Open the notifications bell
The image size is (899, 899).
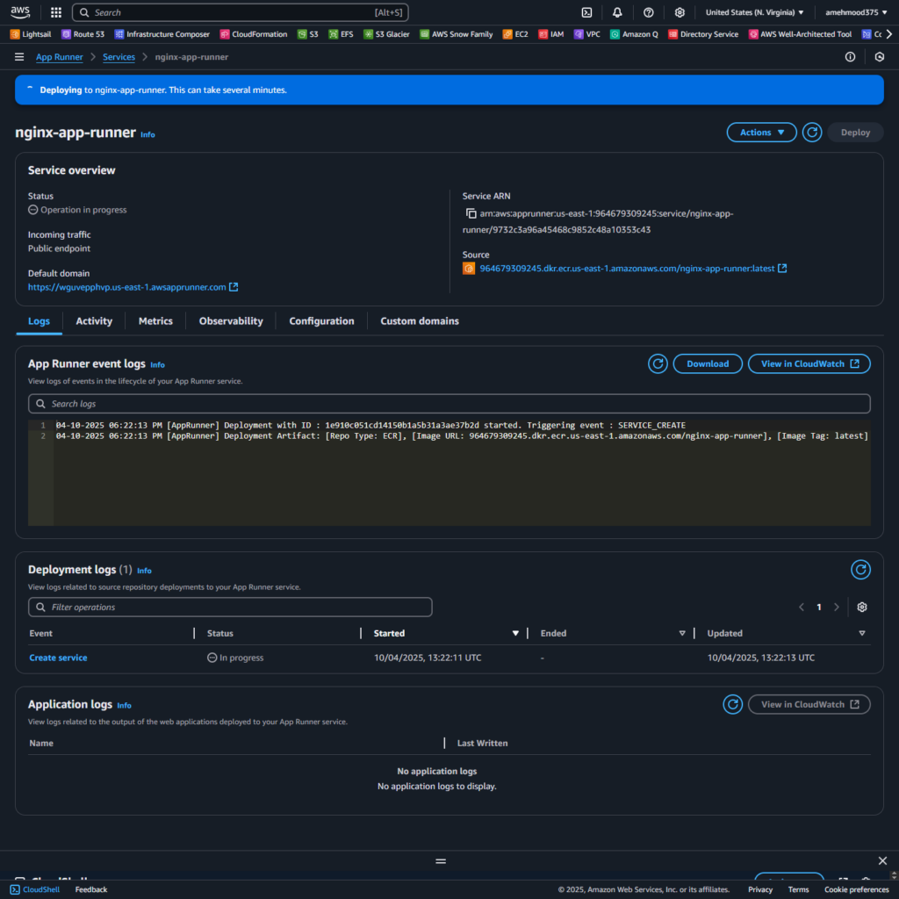pyautogui.click(x=617, y=12)
